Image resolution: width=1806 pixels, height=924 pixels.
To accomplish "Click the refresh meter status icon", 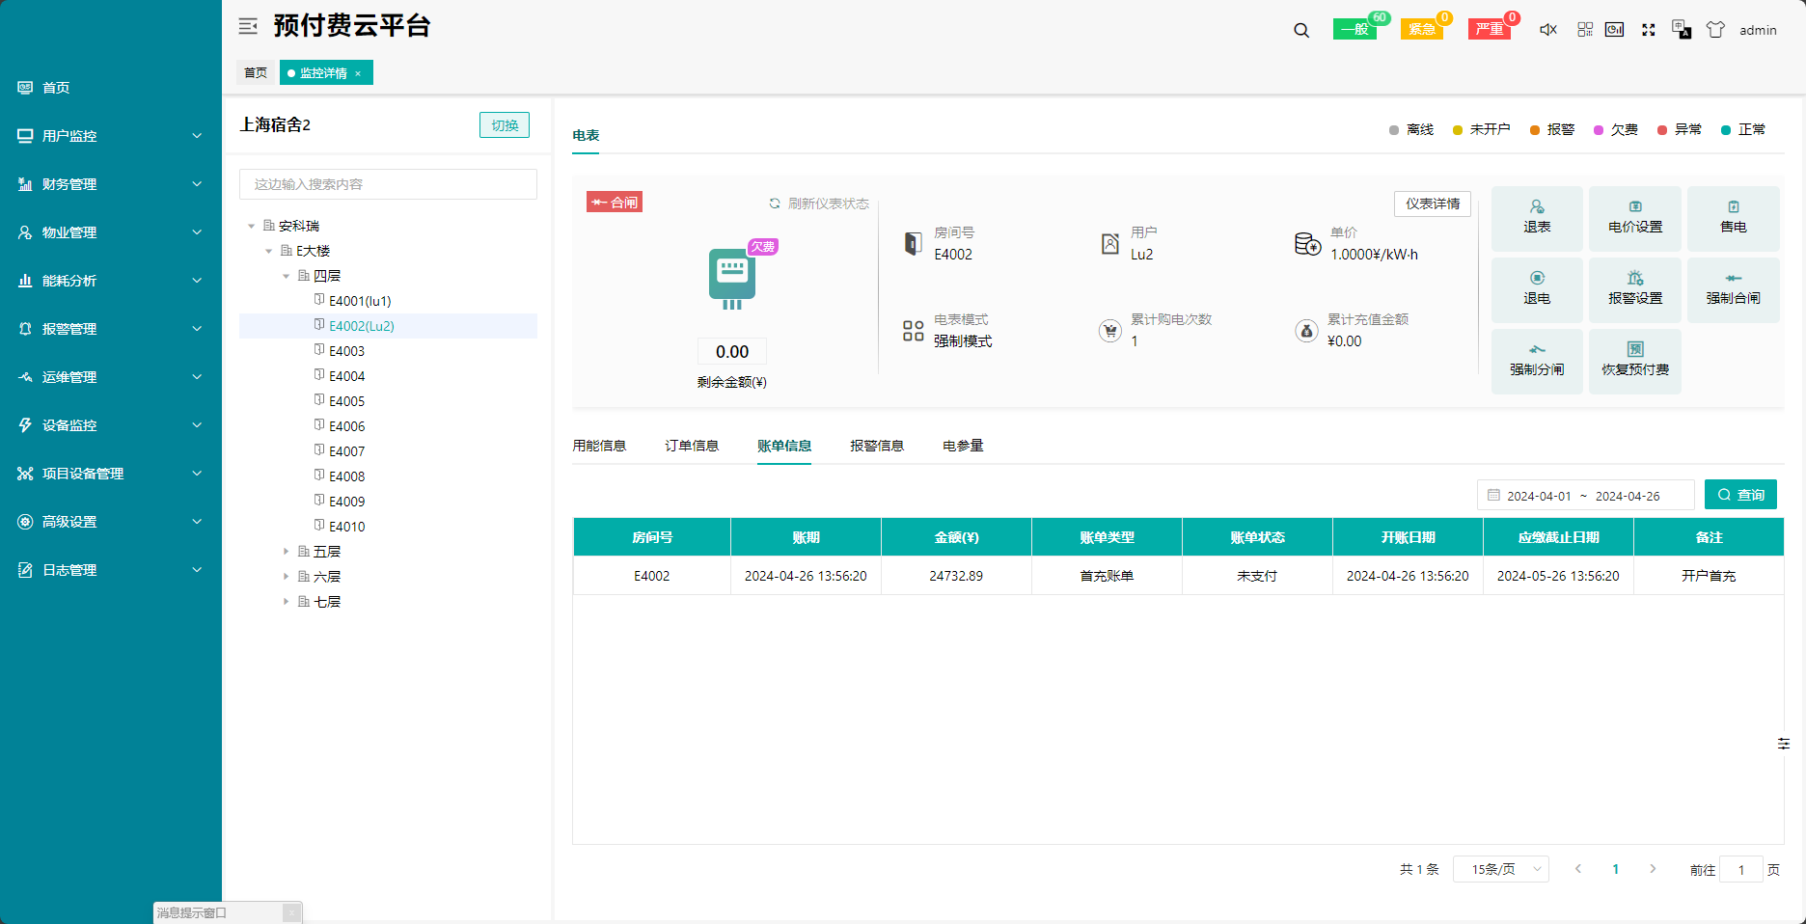I will (774, 204).
